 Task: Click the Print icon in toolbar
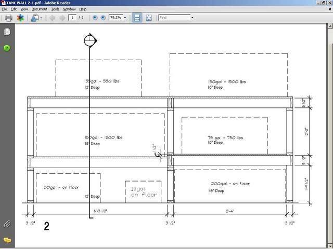coord(8,18)
